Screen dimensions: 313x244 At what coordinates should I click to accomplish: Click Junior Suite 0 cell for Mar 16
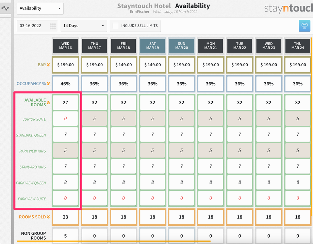tap(65, 119)
